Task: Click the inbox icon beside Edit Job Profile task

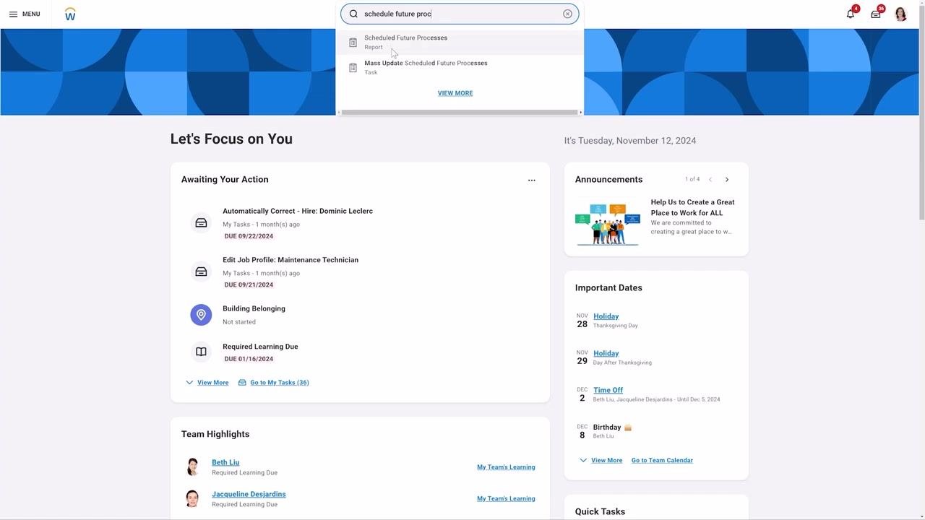Action: 201,272
